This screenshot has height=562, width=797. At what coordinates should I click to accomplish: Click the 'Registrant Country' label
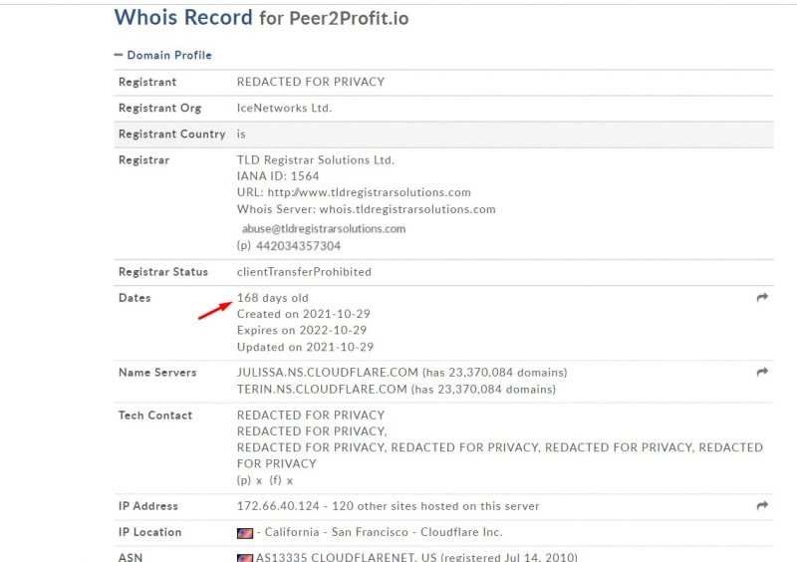click(x=171, y=135)
